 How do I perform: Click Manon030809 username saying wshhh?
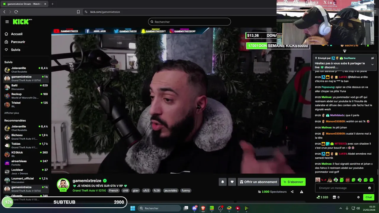pyautogui.click(x=335, y=121)
